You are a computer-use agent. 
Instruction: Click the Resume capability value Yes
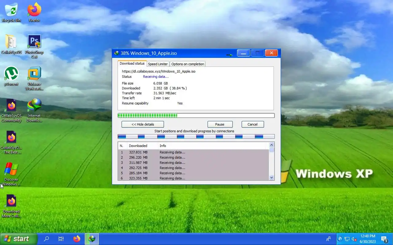180,103
